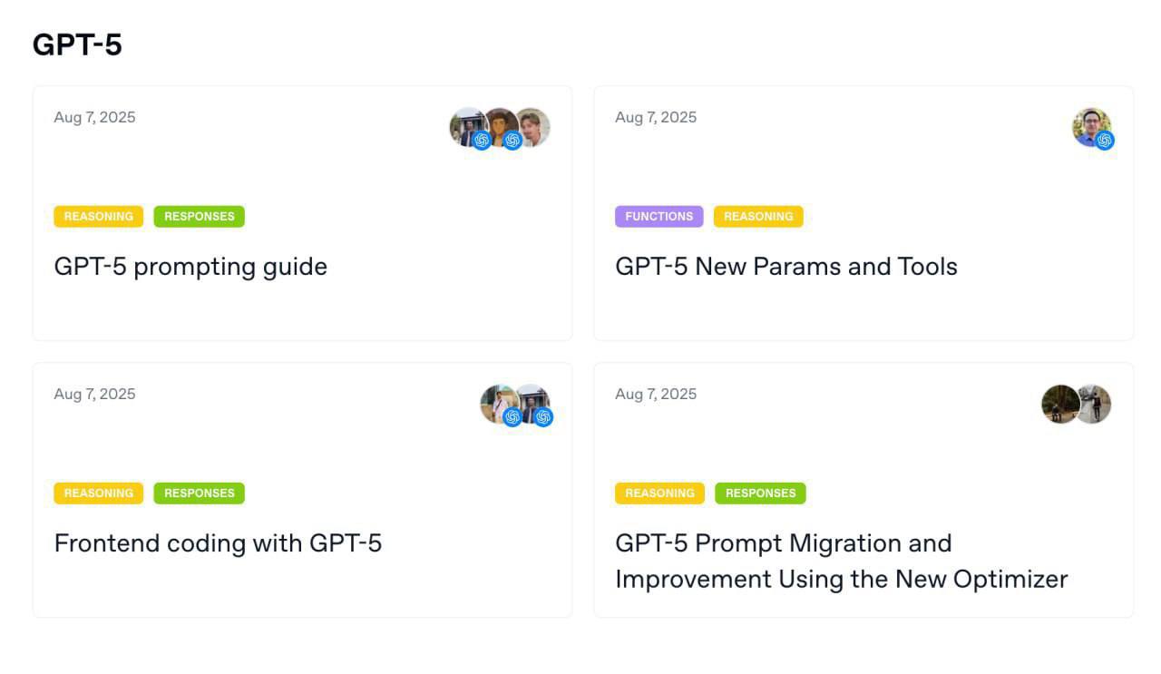Click the GPT-5 section heading
This screenshot has width=1161, height=674.
click(78, 44)
